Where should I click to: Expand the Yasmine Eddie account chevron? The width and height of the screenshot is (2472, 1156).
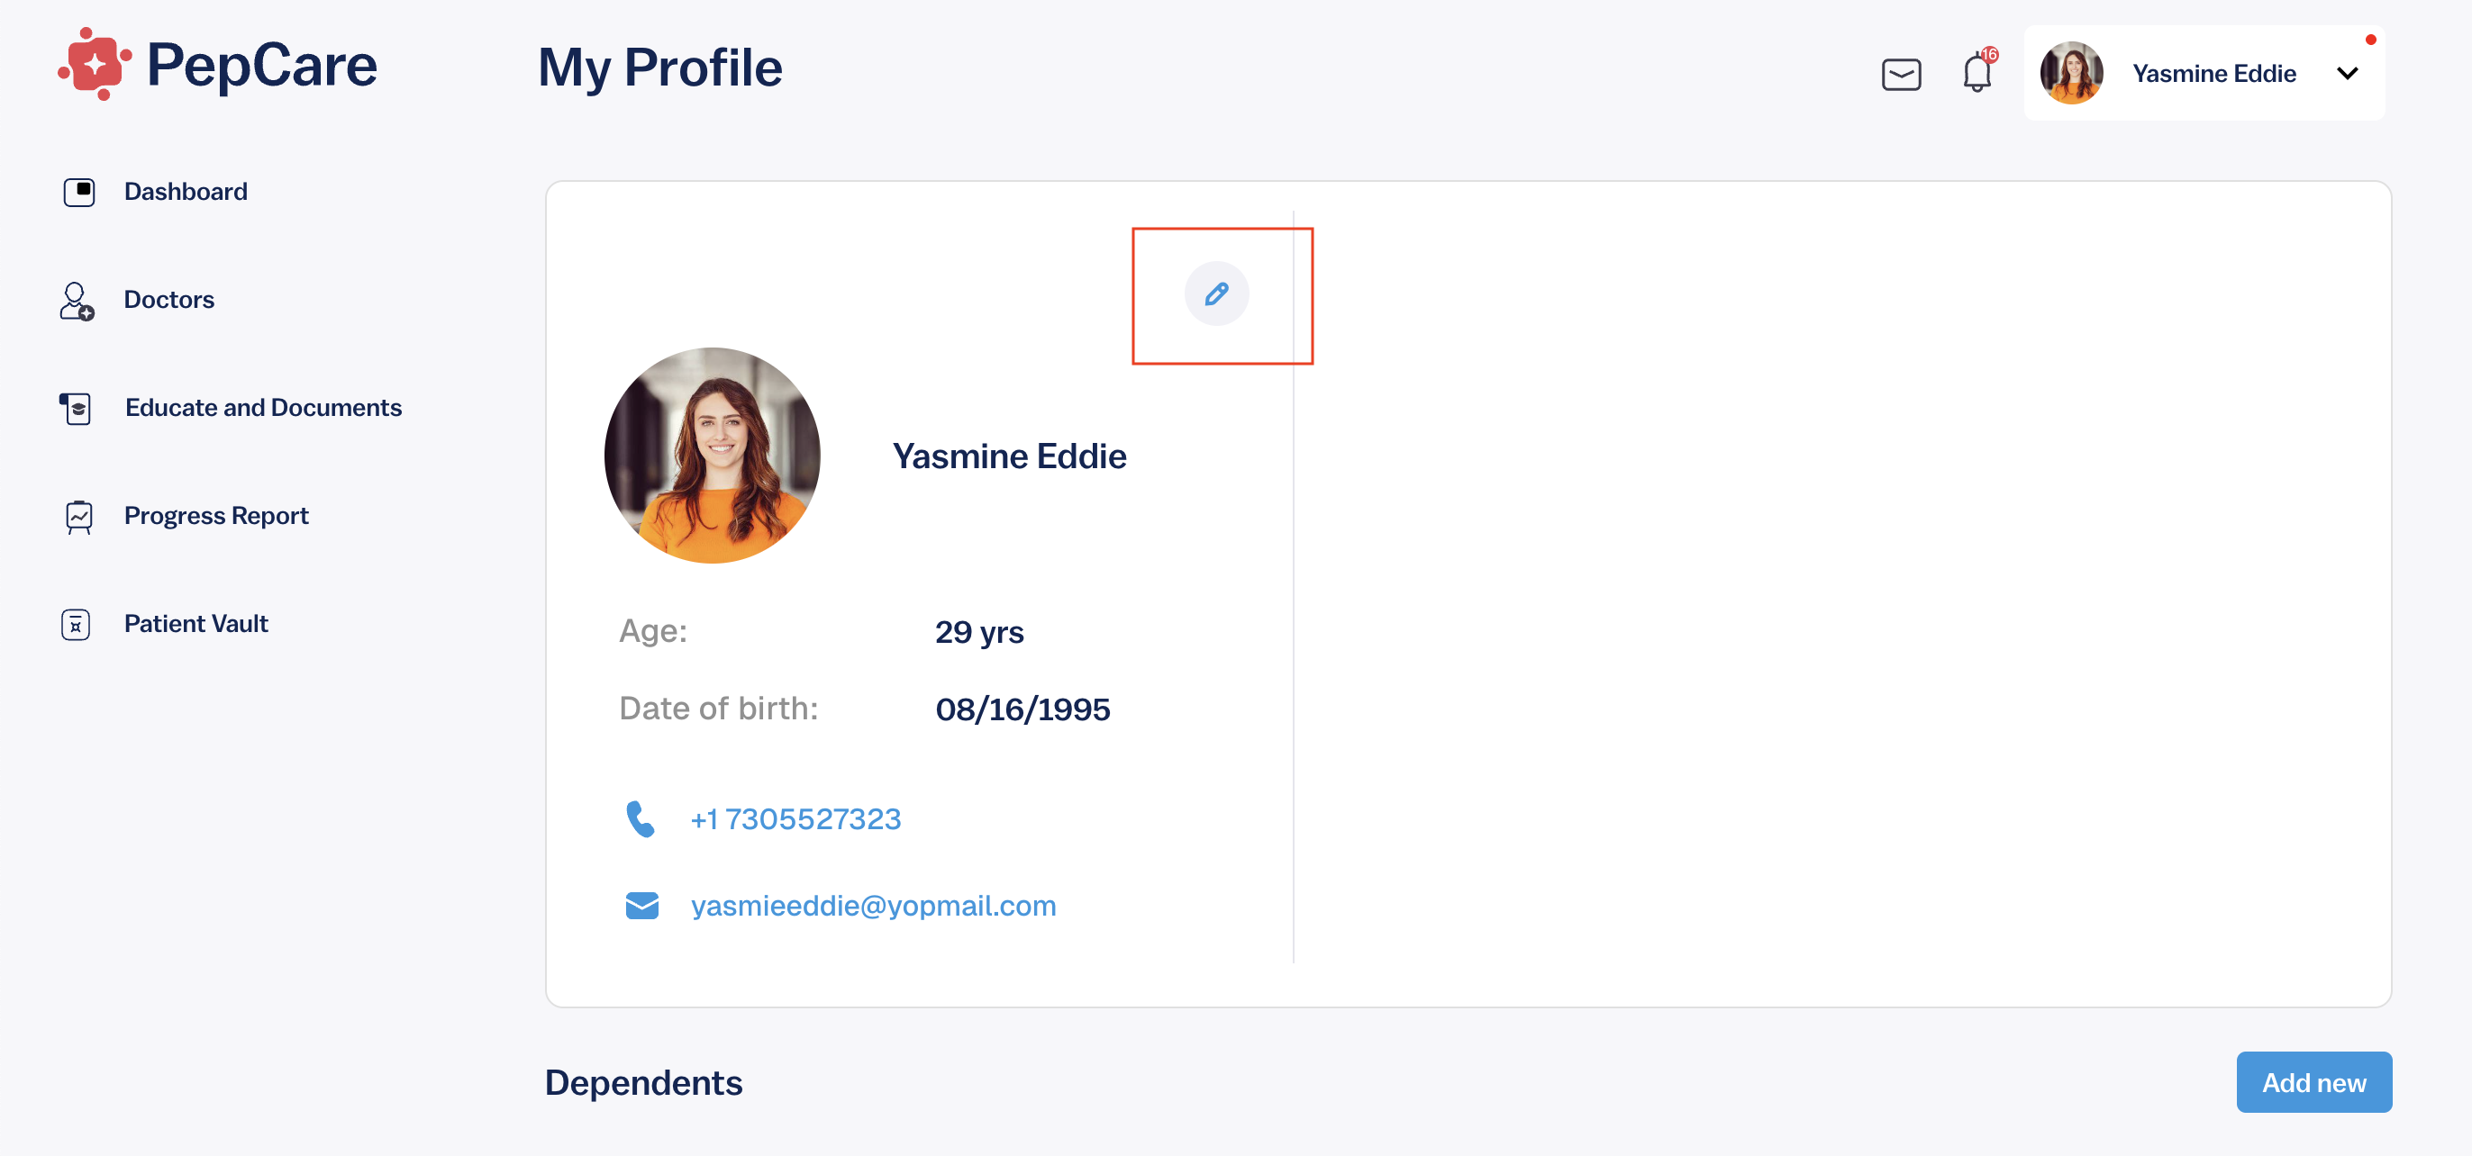(x=2348, y=73)
